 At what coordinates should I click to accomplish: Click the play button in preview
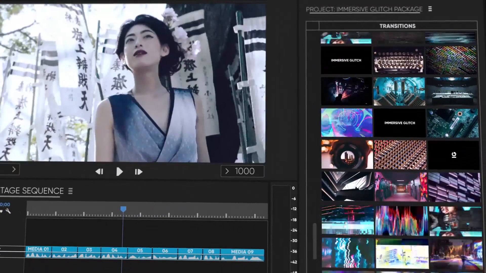point(119,172)
